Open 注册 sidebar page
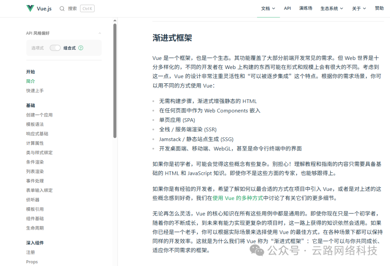 pyautogui.click(x=31, y=252)
